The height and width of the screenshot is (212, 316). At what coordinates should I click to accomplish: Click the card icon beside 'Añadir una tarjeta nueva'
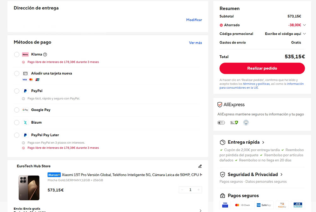25,74
